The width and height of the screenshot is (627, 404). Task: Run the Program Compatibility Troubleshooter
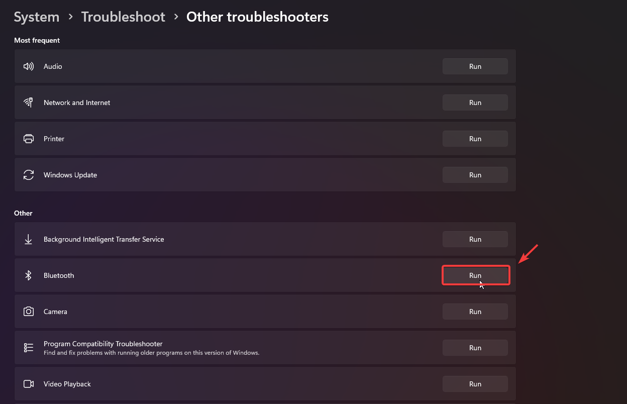[475, 348]
